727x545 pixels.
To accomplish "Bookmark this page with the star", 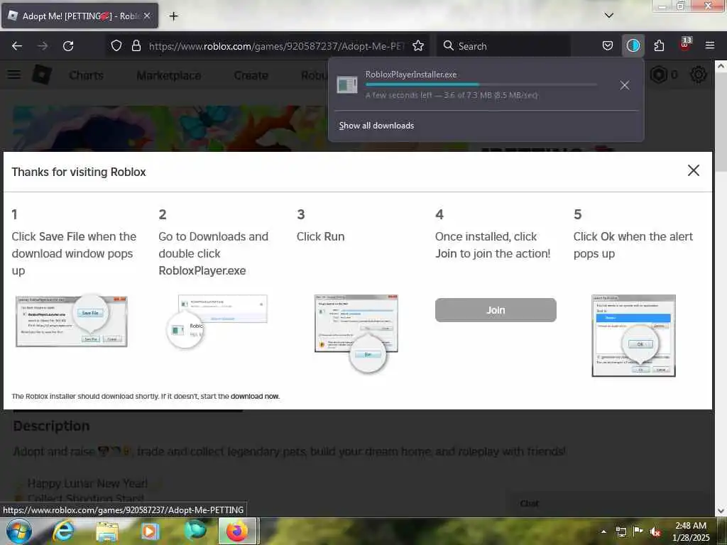I will click(418, 46).
